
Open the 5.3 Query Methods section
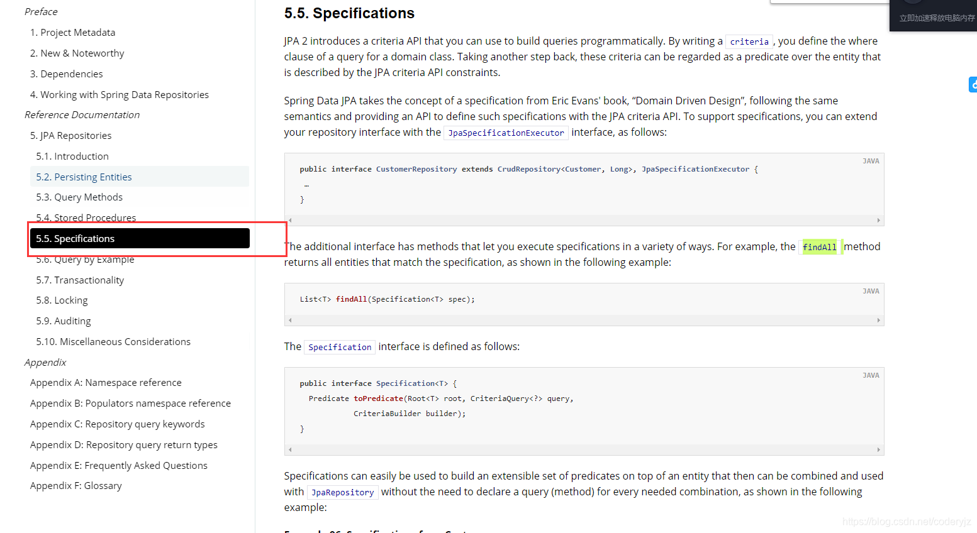pyautogui.click(x=79, y=197)
